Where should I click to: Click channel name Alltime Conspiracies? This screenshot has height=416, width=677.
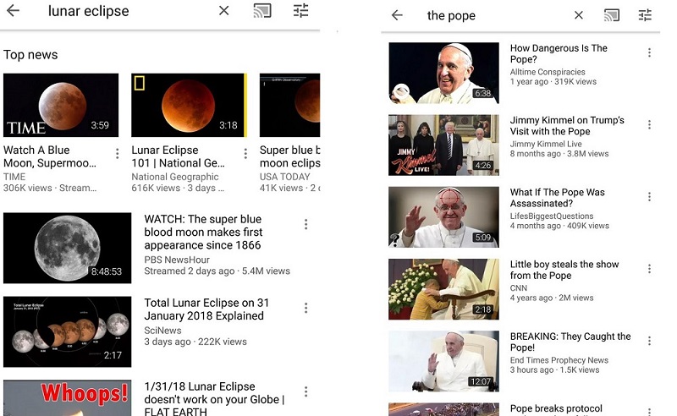[x=548, y=72]
